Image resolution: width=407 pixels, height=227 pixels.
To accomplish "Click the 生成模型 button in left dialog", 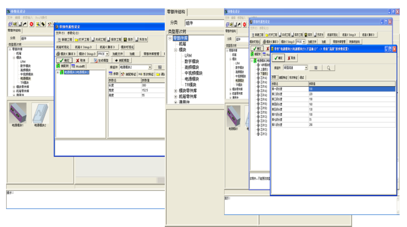I will click(x=101, y=60).
